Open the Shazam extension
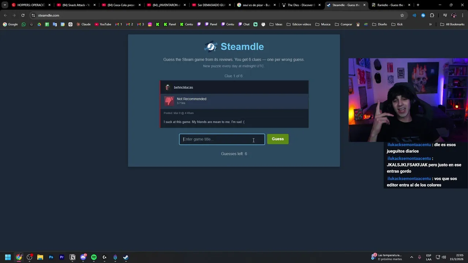Viewport: 468px width, 263px height. coord(423,15)
